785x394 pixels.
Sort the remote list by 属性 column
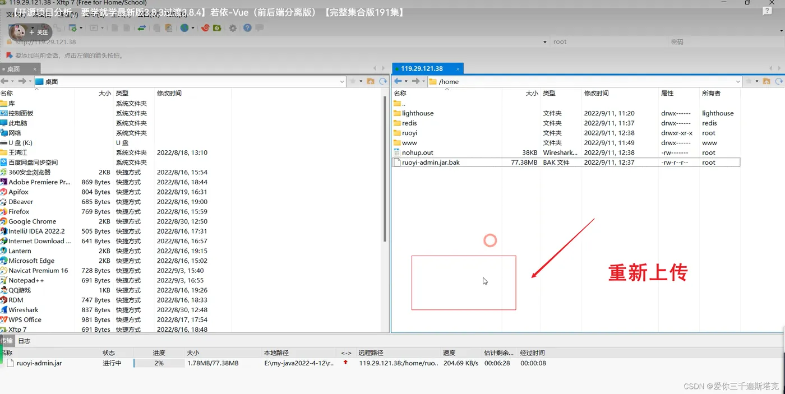[678, 93]
